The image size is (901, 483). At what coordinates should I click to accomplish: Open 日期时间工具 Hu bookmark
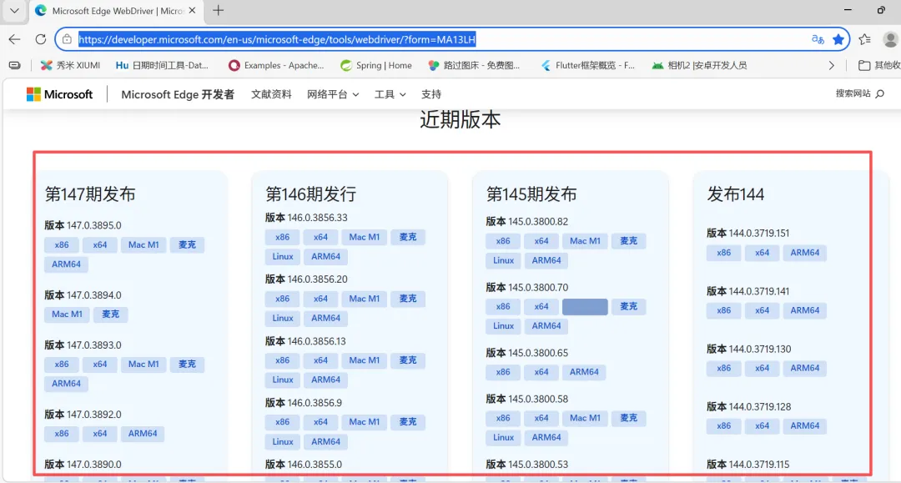[162, 65]
